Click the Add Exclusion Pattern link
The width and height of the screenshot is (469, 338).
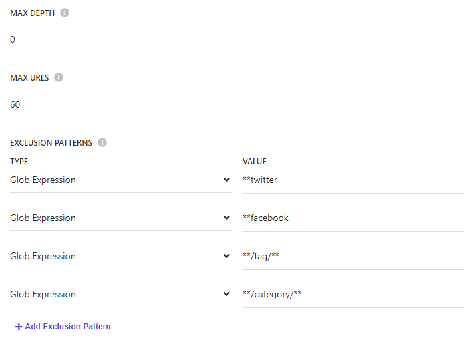67,327
